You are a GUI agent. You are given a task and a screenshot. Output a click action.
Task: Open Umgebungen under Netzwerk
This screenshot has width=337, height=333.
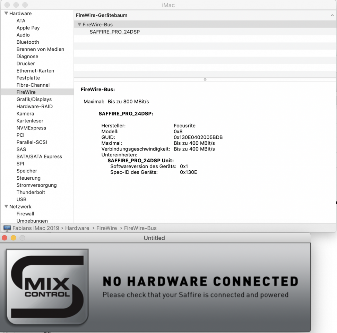[x=32, y=221]
